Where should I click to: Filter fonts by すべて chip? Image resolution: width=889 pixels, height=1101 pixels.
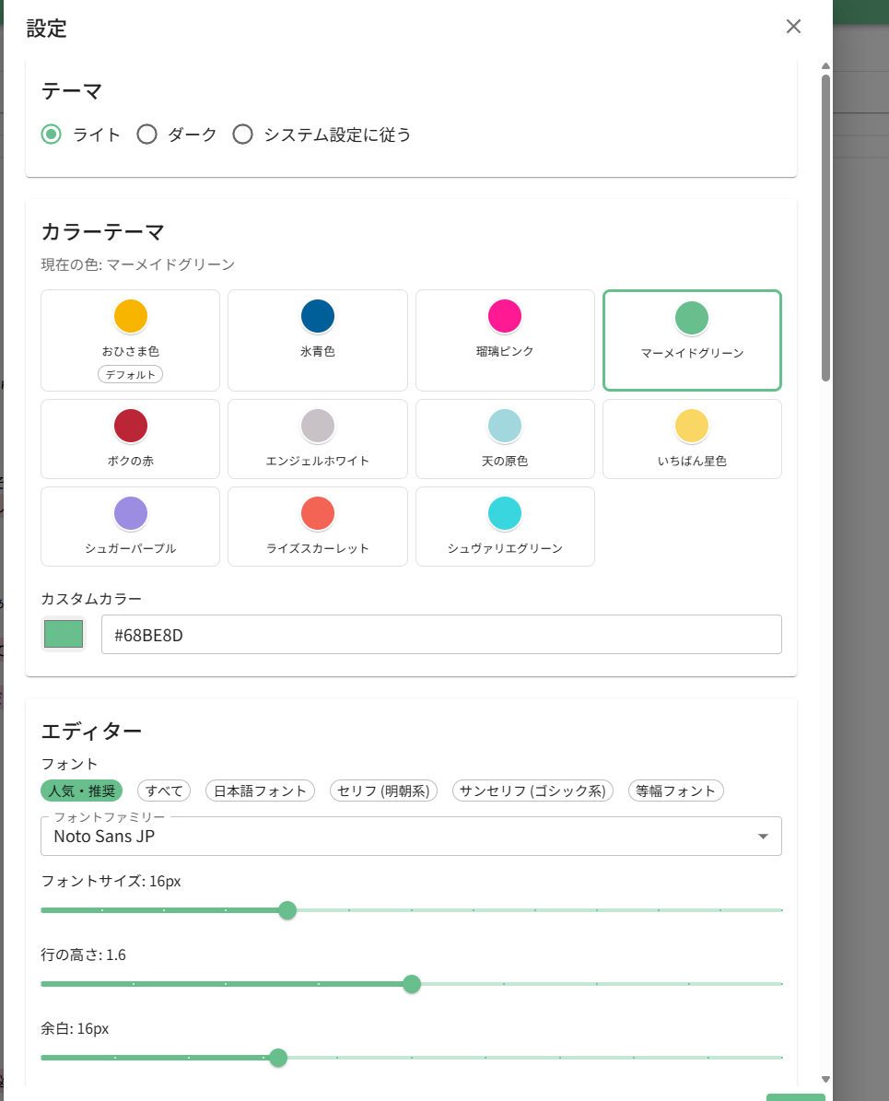tap(164, 791)
